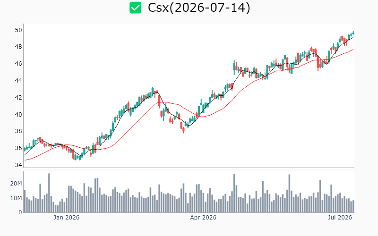Click the 34 price axis label
Screen dimensions: 378x236
tap(18, 165)
